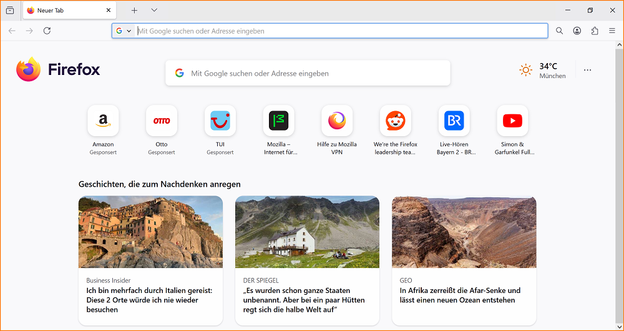The image size is (624, 331).
Task: Open GEO article about Afar-Senke
Action: coord(460,295)
